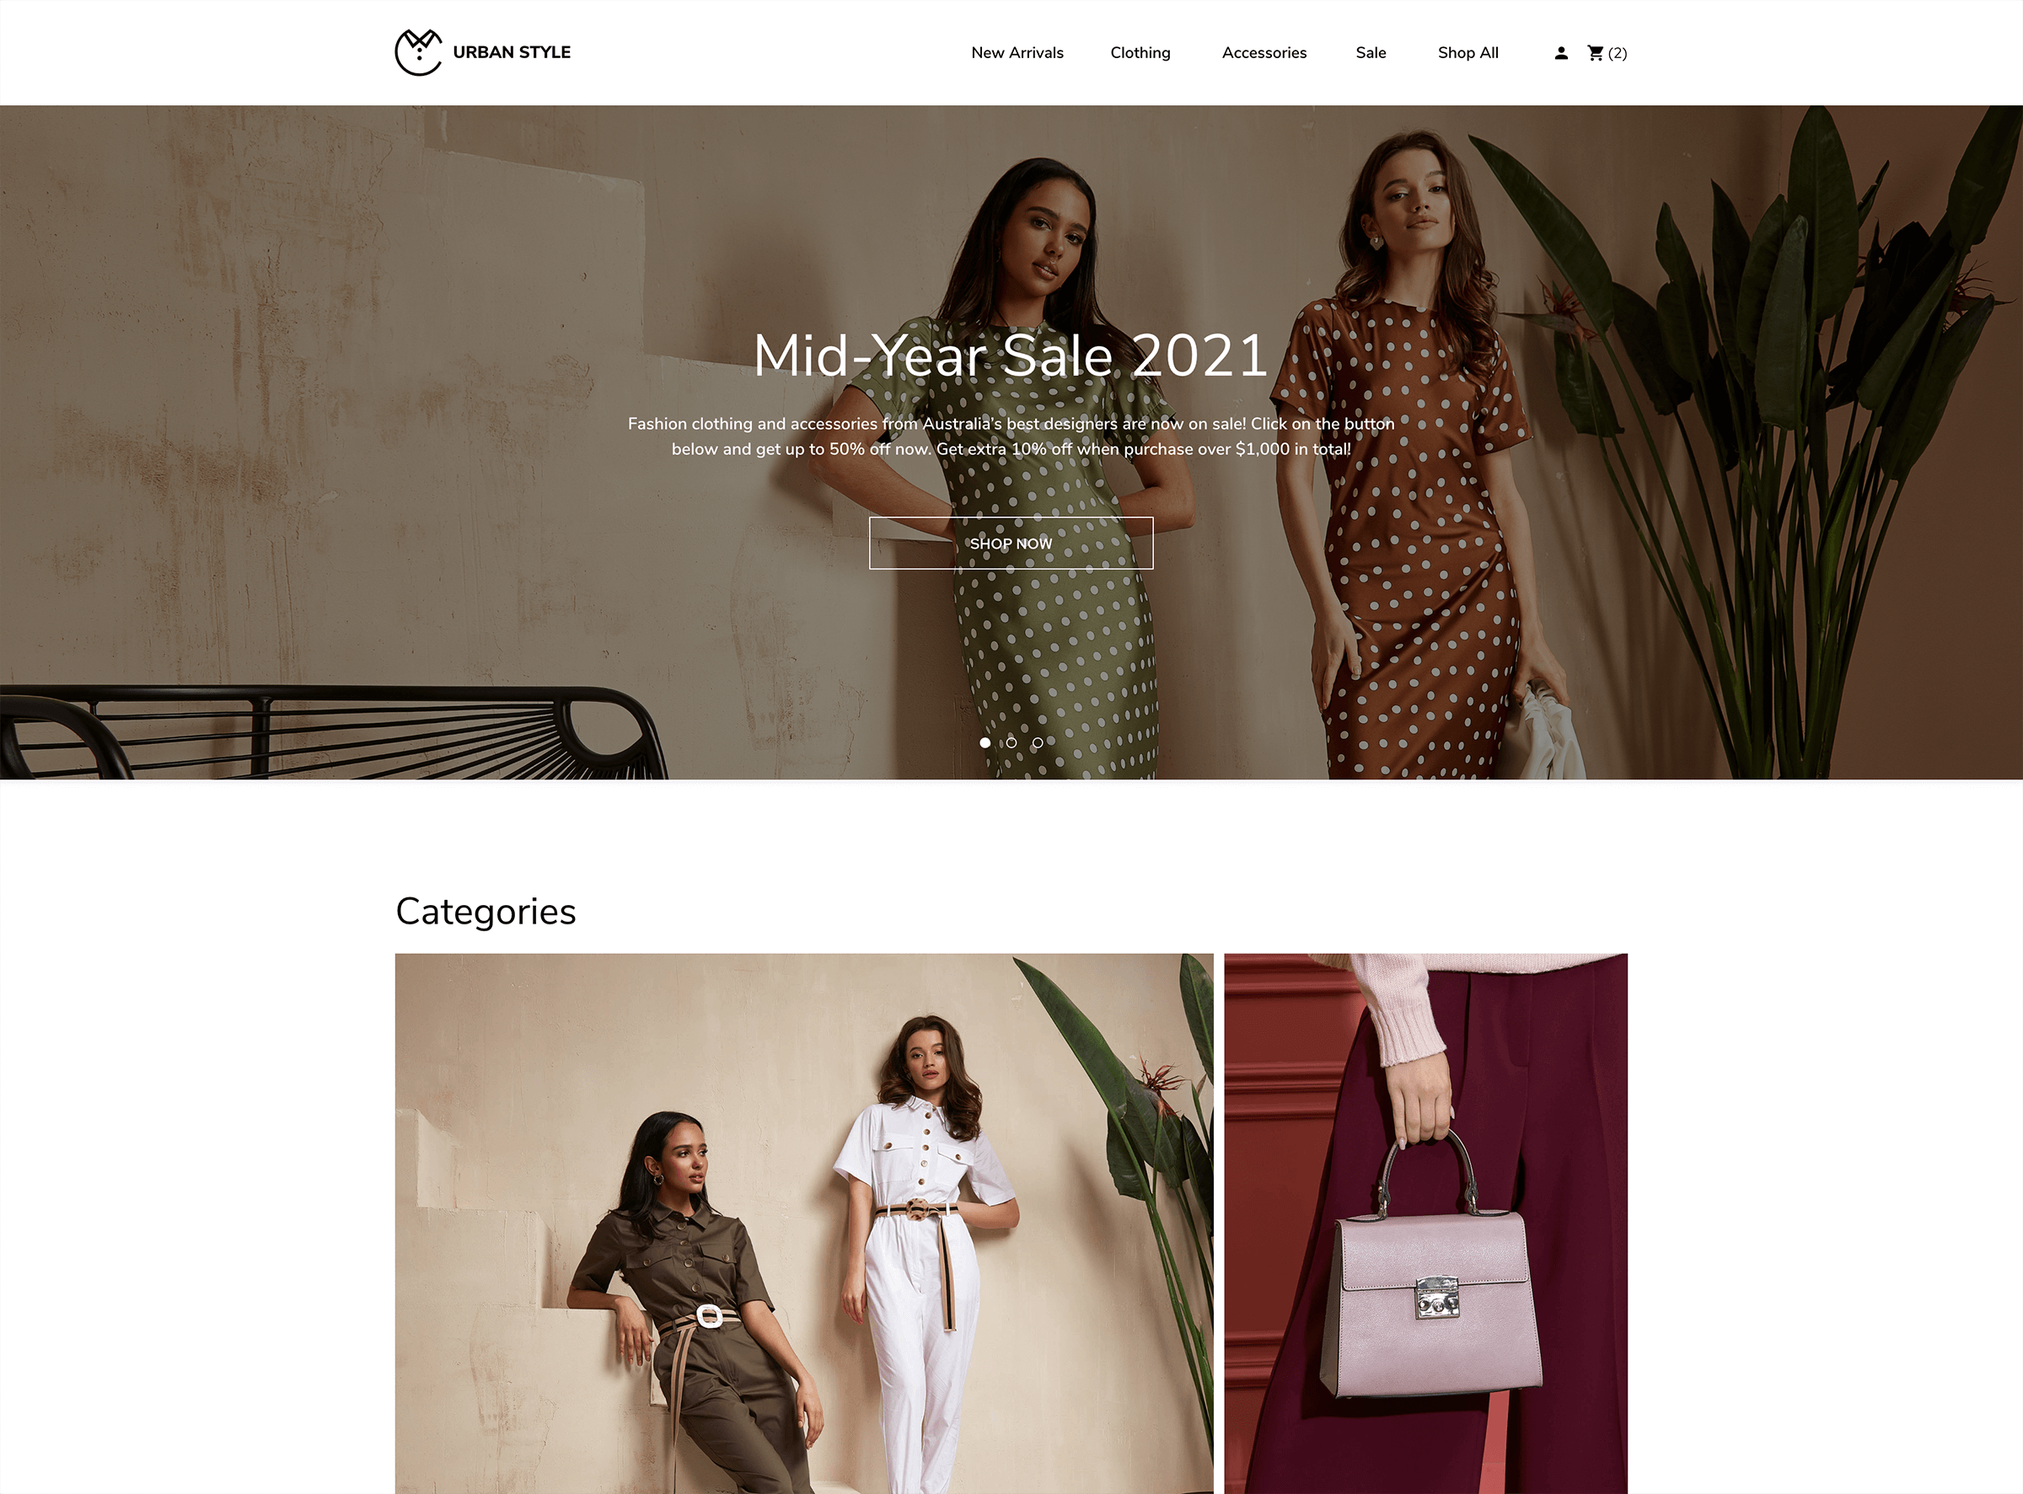Click the Urban Style logo icon
The image size is (2023, 1494).
418,52
